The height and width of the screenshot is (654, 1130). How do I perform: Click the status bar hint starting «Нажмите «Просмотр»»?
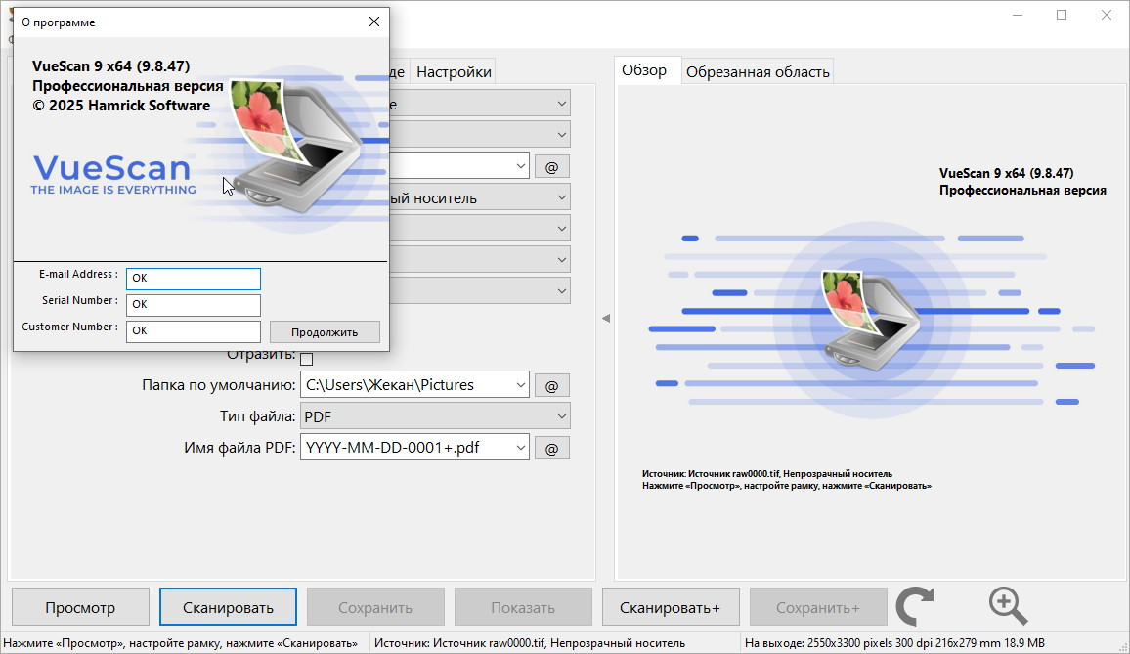coord(180,643)
